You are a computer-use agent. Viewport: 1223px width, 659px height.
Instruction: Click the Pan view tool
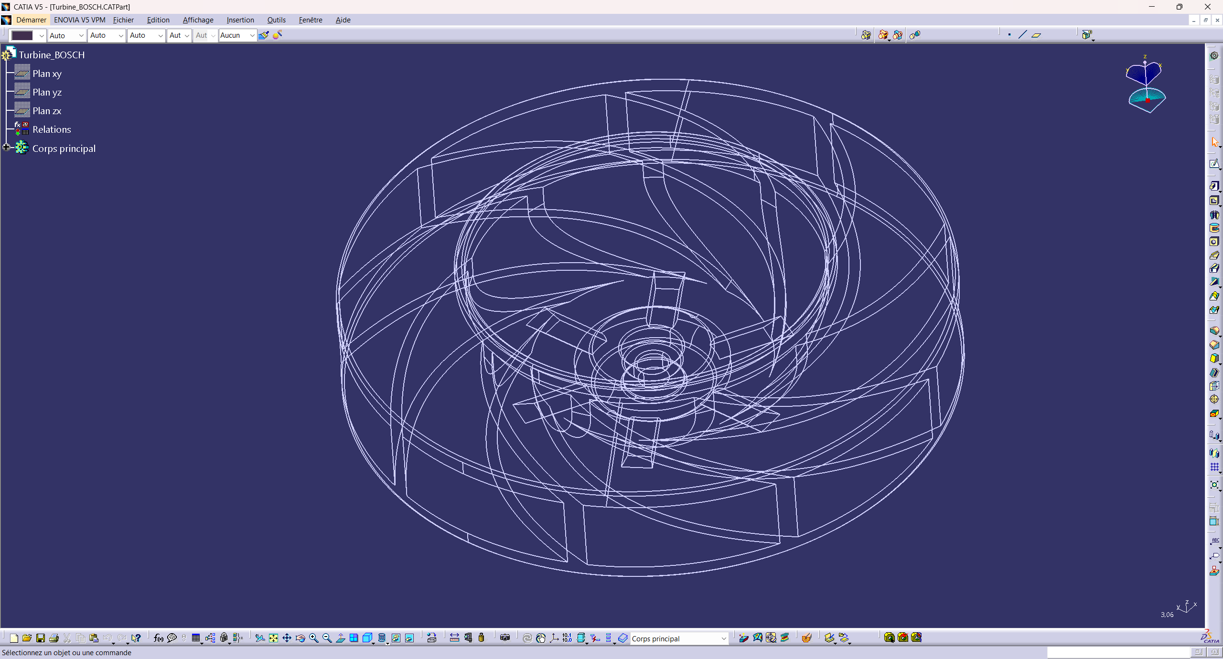coord(287,638)
